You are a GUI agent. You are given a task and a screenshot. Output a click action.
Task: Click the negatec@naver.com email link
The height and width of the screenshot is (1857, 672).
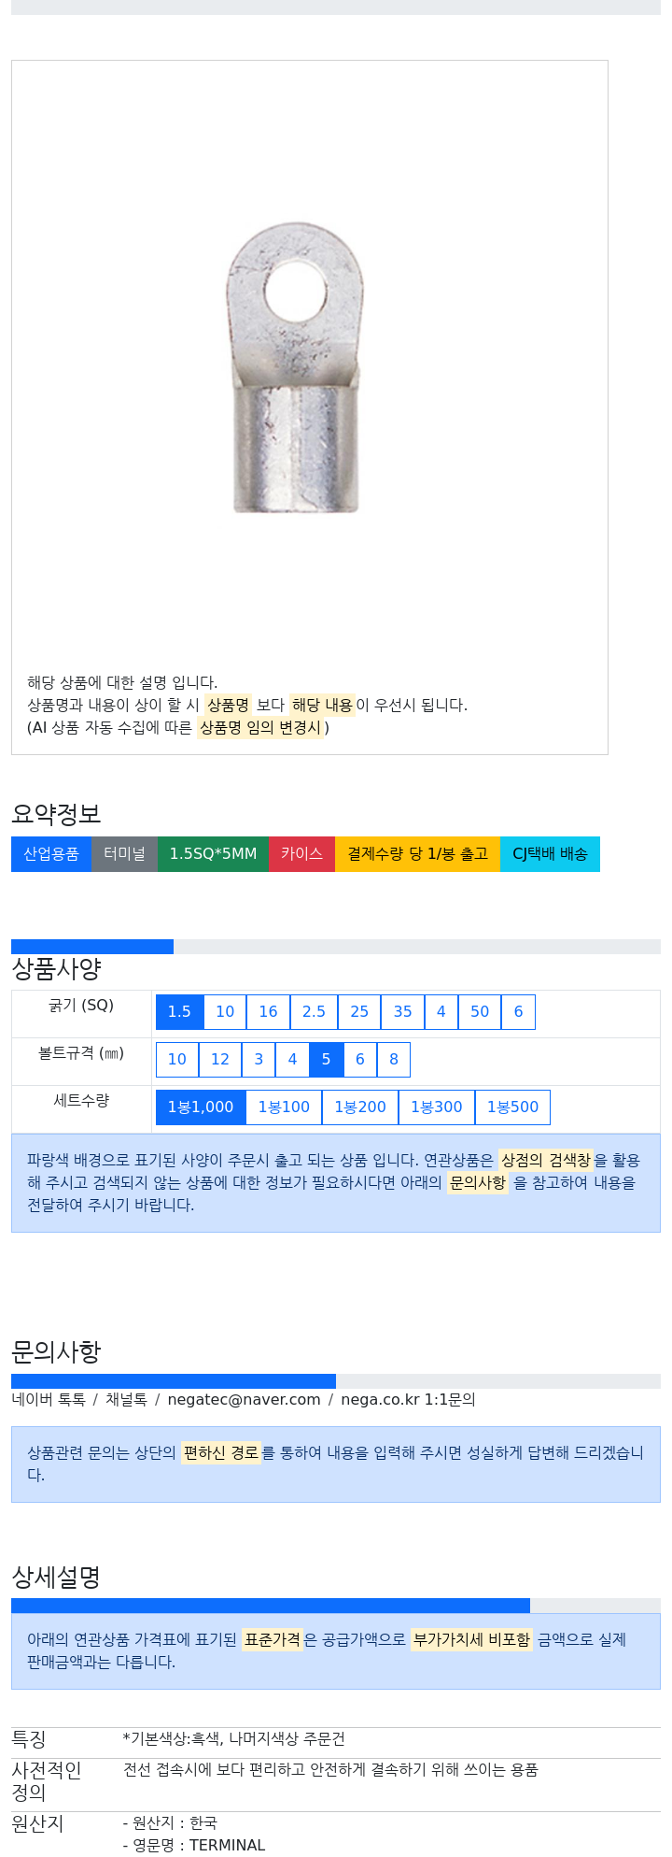point(244,1400)
